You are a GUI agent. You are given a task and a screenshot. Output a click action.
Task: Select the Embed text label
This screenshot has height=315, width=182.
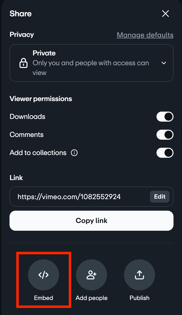[x=43, y=298]
